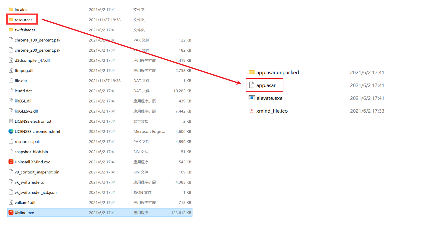
Task: Click the xmind_file.ico icon
Action: (x=252, y=111)
